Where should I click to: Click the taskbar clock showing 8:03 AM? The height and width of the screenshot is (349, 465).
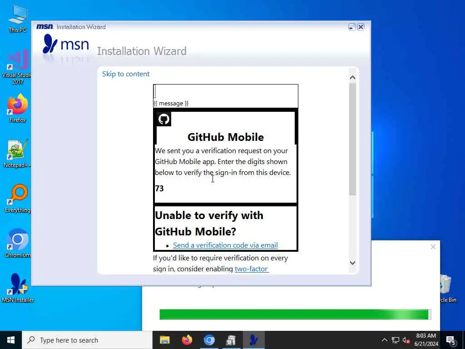(x=426, y=340)
